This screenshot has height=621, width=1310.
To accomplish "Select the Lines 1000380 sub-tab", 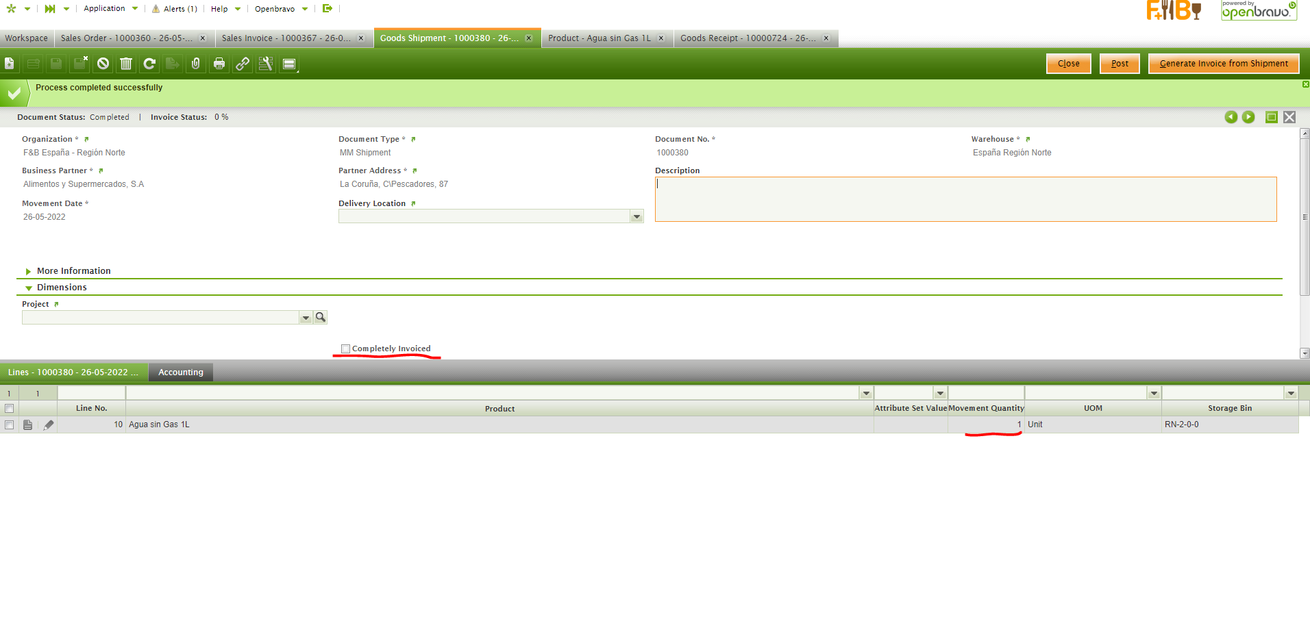I will click(x=73, y=372).
